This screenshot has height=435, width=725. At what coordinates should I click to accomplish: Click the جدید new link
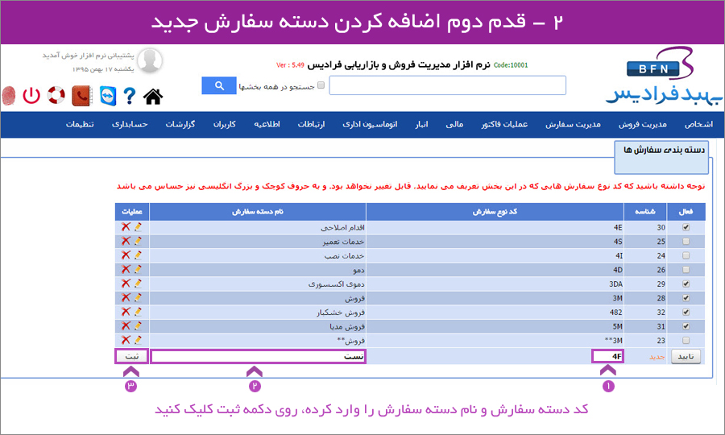click(657, 357)
